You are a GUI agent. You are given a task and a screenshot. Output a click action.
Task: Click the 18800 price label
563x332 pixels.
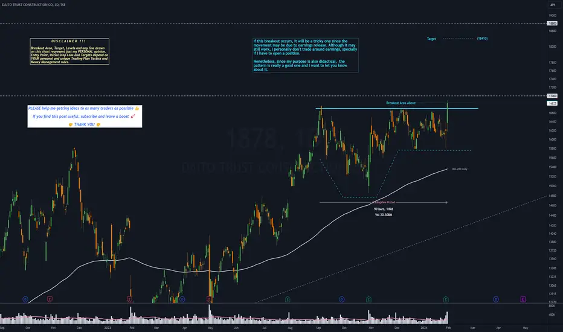pyautogui.click(x=552, y=24)
